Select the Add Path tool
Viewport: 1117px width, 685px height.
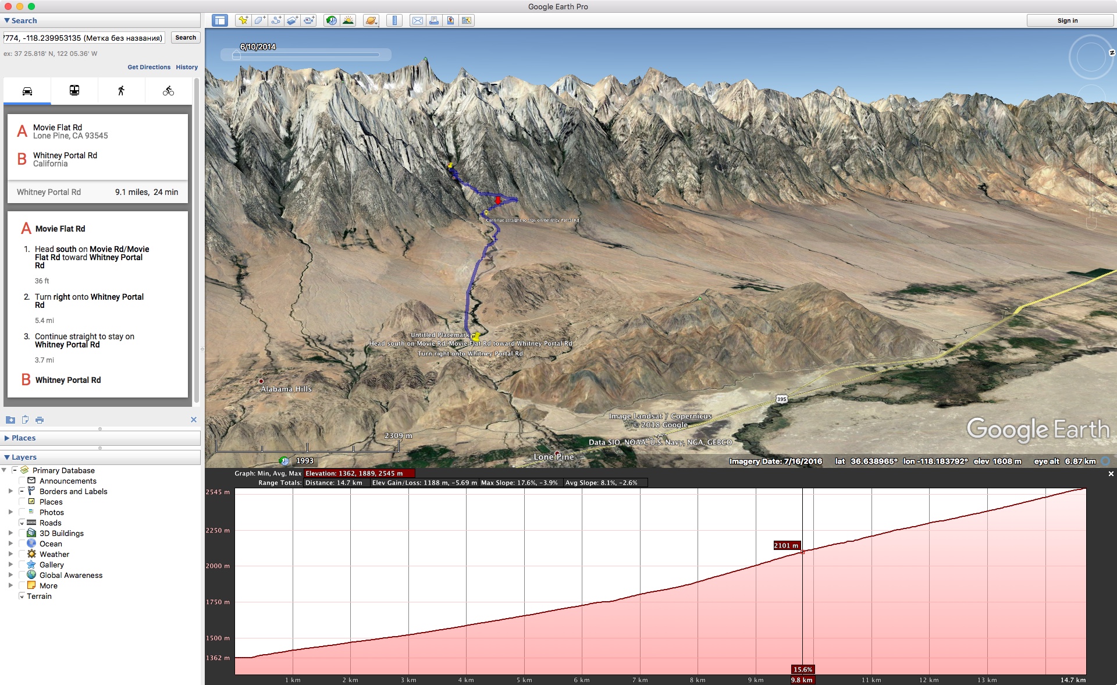coord(276,20)
